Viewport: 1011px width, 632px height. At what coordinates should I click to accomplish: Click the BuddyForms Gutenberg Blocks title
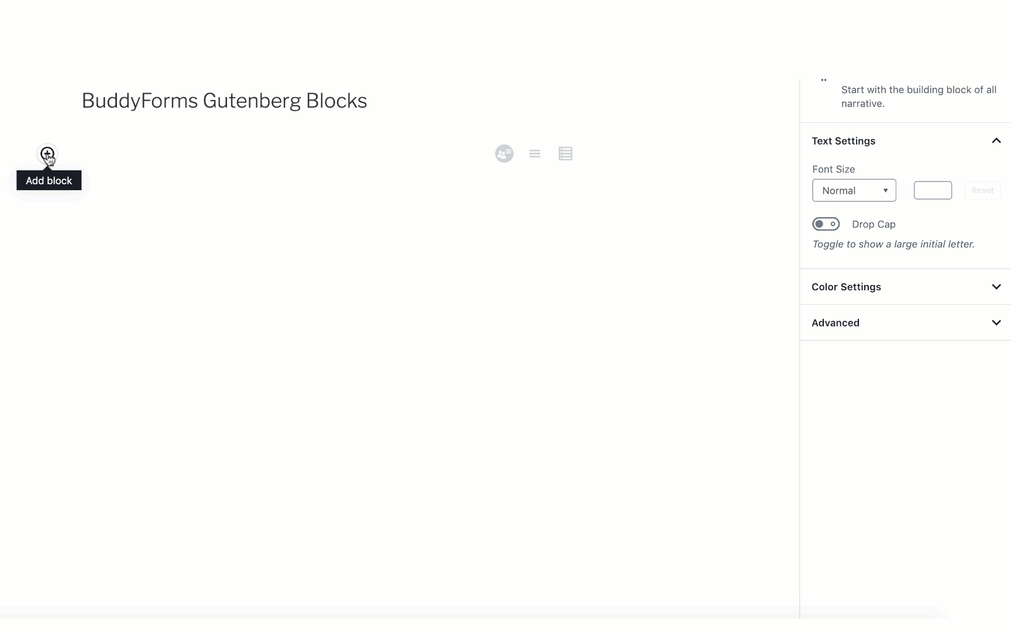click(224, 101)
